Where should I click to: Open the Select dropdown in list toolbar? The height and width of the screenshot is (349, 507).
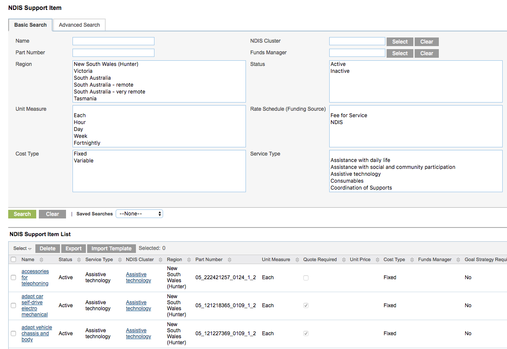22,248
